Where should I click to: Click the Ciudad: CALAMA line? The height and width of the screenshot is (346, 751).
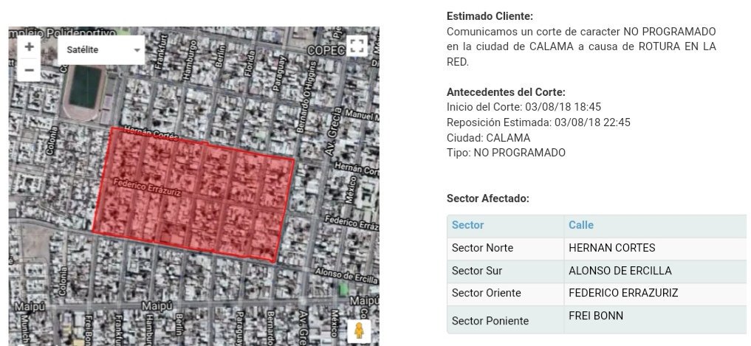tap(488, 138)
